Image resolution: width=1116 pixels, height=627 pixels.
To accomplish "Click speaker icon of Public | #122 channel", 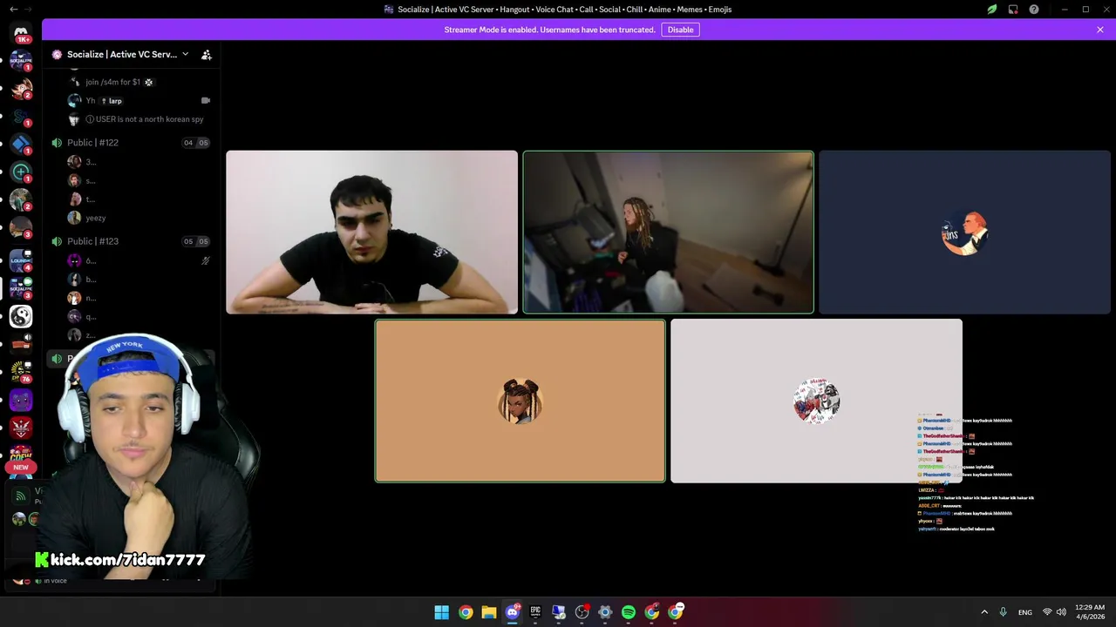I will 57,143.
